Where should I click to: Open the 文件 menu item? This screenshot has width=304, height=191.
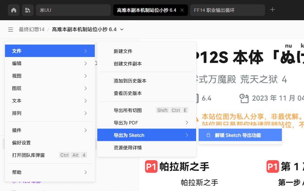50,51
